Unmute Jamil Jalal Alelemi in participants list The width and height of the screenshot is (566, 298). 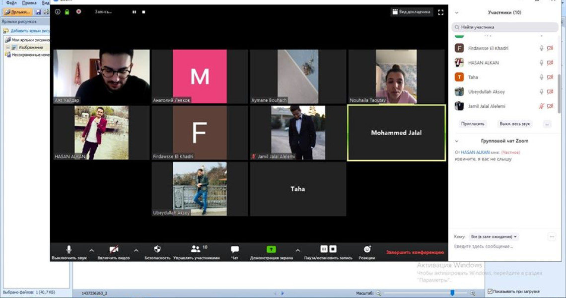click(541, 106)
